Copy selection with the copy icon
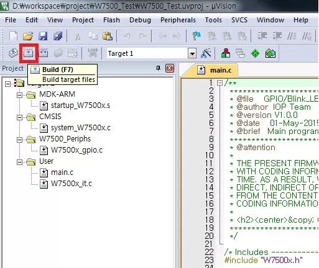Viewport: 319px width, 268px height. pos(93,36)
